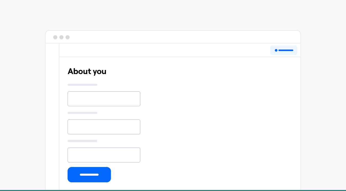Click the middle gray window dot
This screenshot has height=191, width=346.
click(x=61, y=37)
